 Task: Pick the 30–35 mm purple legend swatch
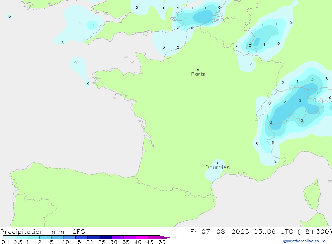tap(118, 237)
